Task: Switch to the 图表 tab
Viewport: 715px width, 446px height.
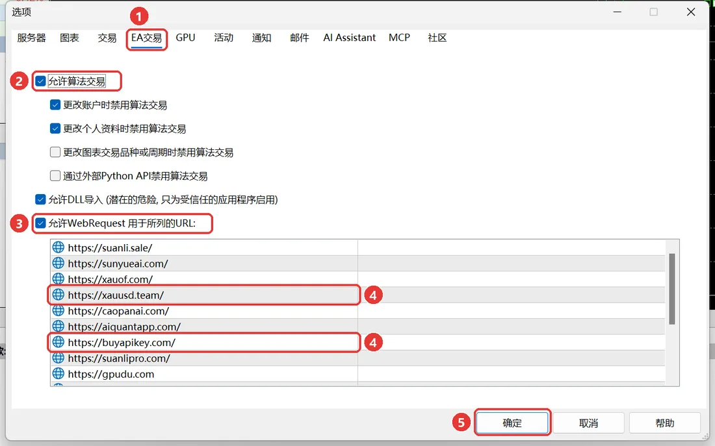Action: coord(70,38)
